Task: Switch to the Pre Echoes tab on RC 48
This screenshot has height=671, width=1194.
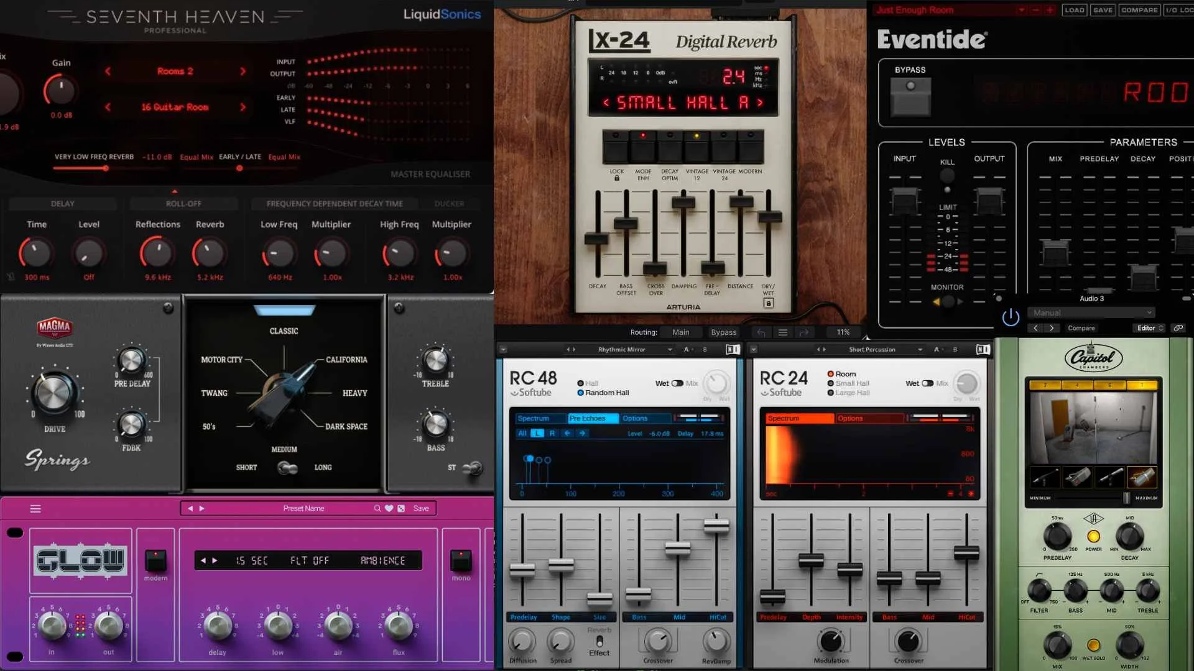Action: click(x=593, y=418)
